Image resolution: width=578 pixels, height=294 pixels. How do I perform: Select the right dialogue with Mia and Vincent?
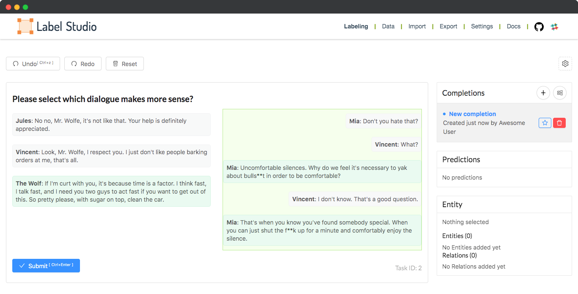coord(322,180)
